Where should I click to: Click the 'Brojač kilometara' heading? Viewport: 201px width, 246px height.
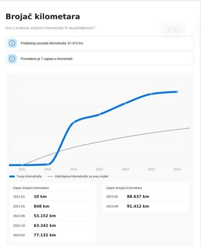[43, 16]
